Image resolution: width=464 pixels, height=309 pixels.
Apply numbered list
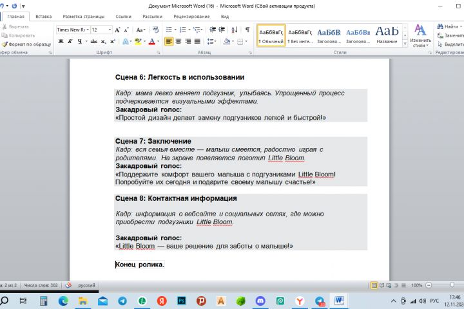183,30
